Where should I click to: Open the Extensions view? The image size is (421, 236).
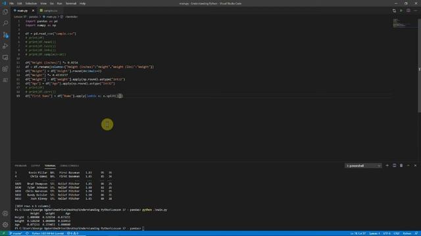coord(5,69)
